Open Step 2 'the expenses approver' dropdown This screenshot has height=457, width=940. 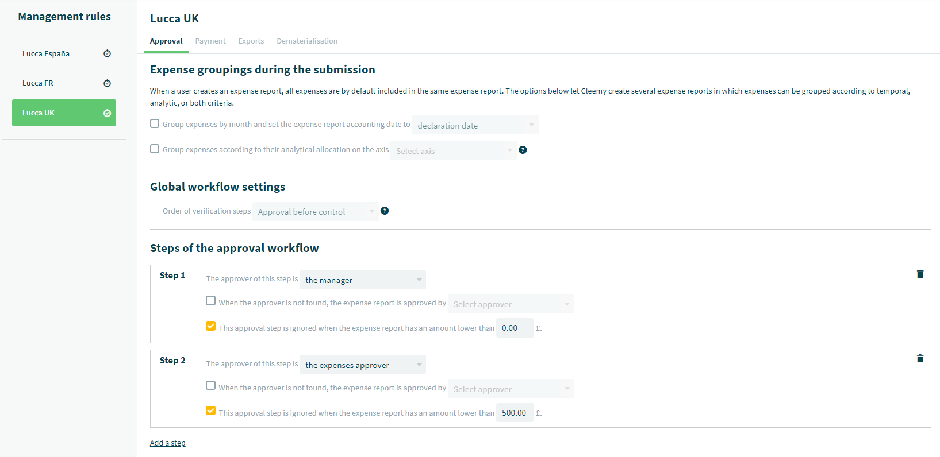pos(363,365)
